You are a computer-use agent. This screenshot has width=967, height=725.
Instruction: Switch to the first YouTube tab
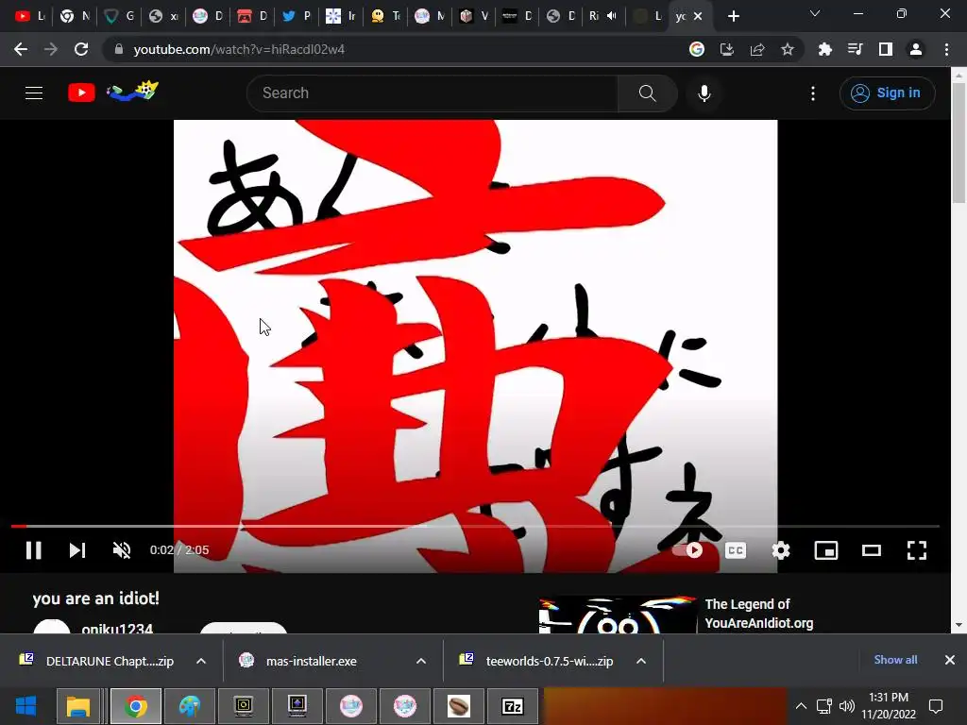point(29,17)
